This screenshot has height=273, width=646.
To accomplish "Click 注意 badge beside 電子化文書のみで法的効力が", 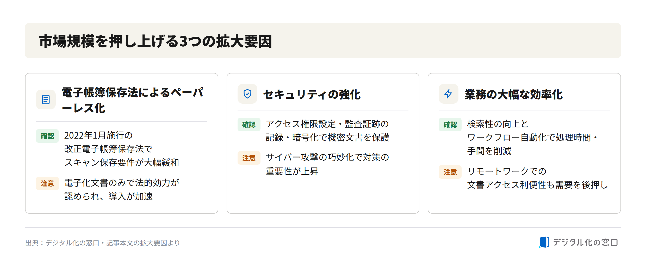I will (47, 183).
